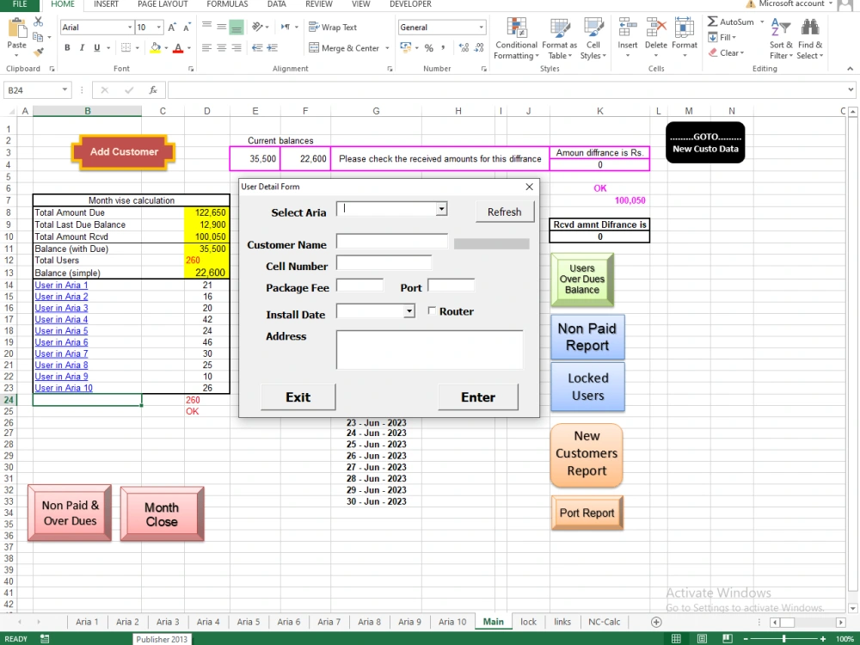Click the Format Painter icon
Screen dimensions: 860x645
pos(37,52)
